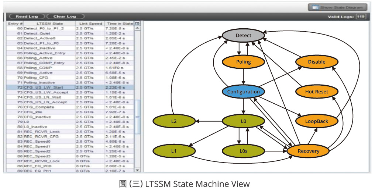Click the blue Configuration state node
This screenshot has width=375, height=189.
tap(243, 92)
